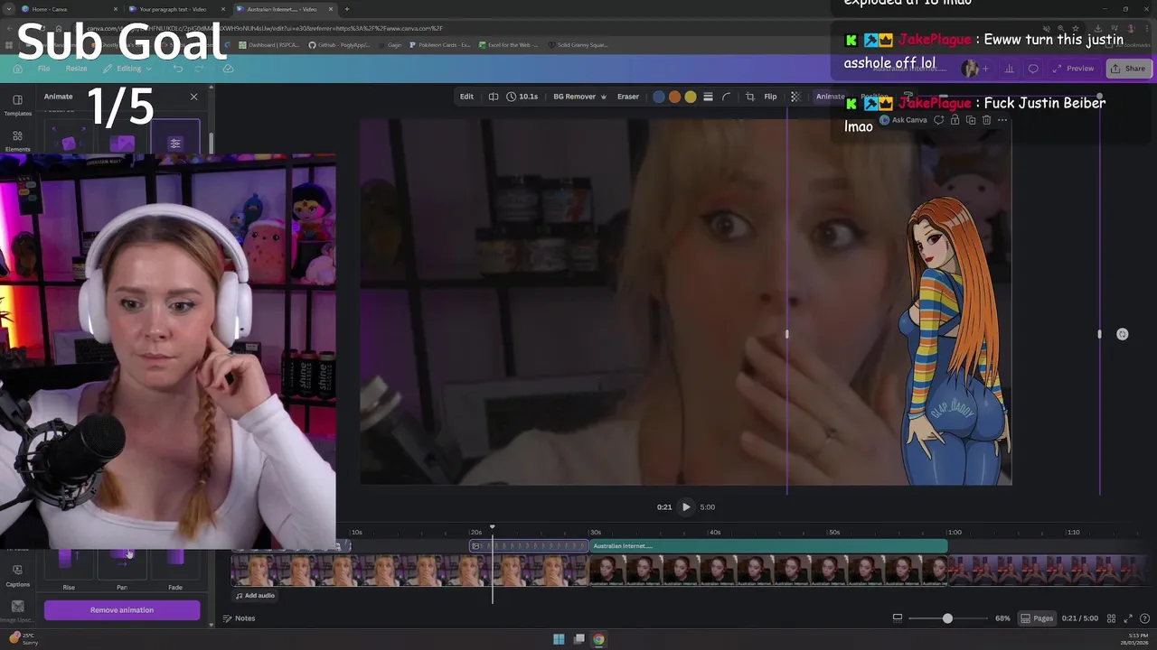This screenshot has height=650, width=1157.
Task: Lock the selected element
Action: coord(955,120)
